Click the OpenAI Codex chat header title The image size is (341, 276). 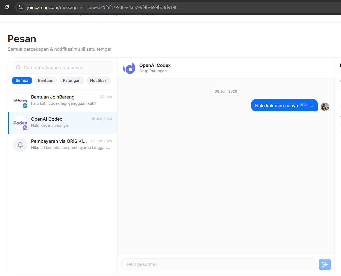(x=155, y=65)
